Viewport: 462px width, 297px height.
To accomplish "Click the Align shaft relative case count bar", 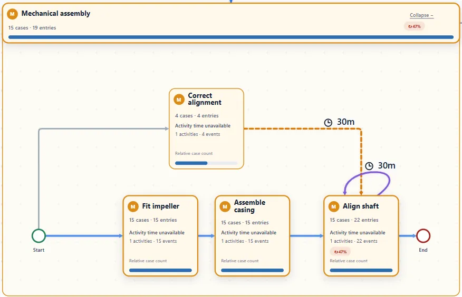I will pos(361,270).
